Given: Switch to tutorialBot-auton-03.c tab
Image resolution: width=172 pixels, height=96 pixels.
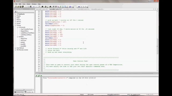Looking at the screenshot, I should 97,9.
